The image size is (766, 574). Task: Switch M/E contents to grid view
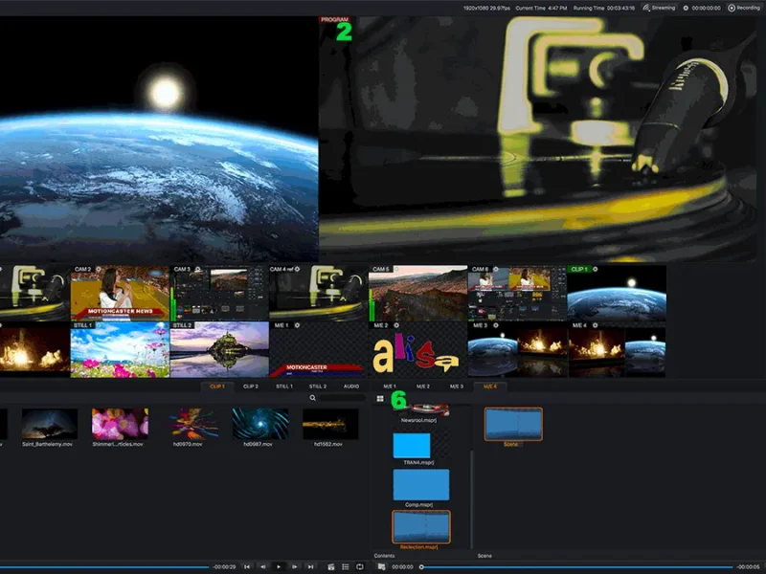[x=380, y=399]
